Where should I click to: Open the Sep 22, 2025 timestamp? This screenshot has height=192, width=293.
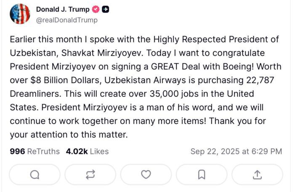tap(236, 151)
